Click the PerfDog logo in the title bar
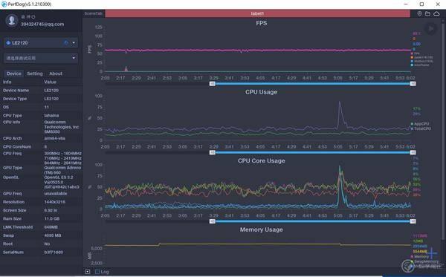Image resolution: width=446 pixels, height=277 pixels. [x=4, y=4]
